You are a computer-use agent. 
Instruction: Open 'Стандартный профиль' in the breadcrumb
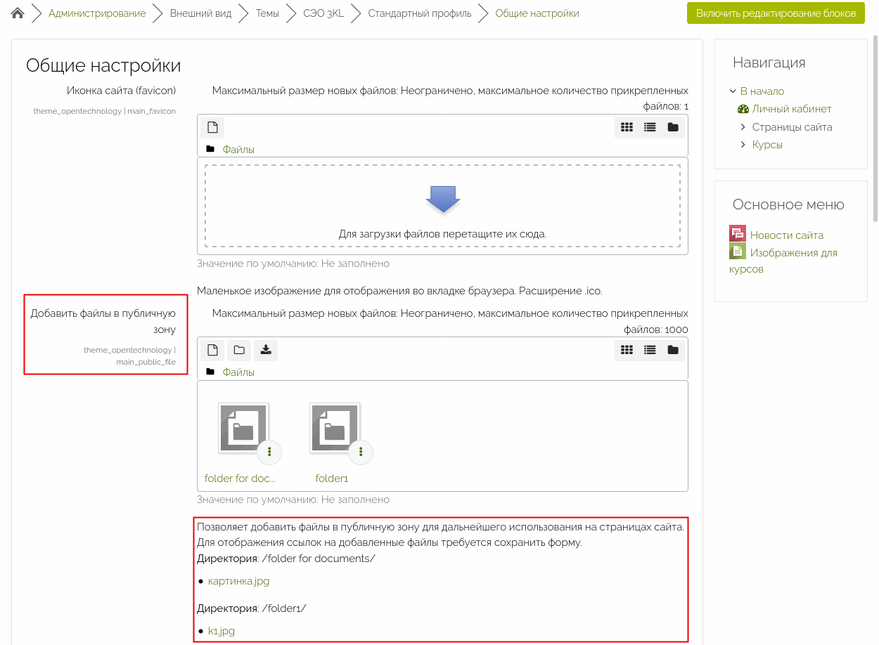[419, 13]
